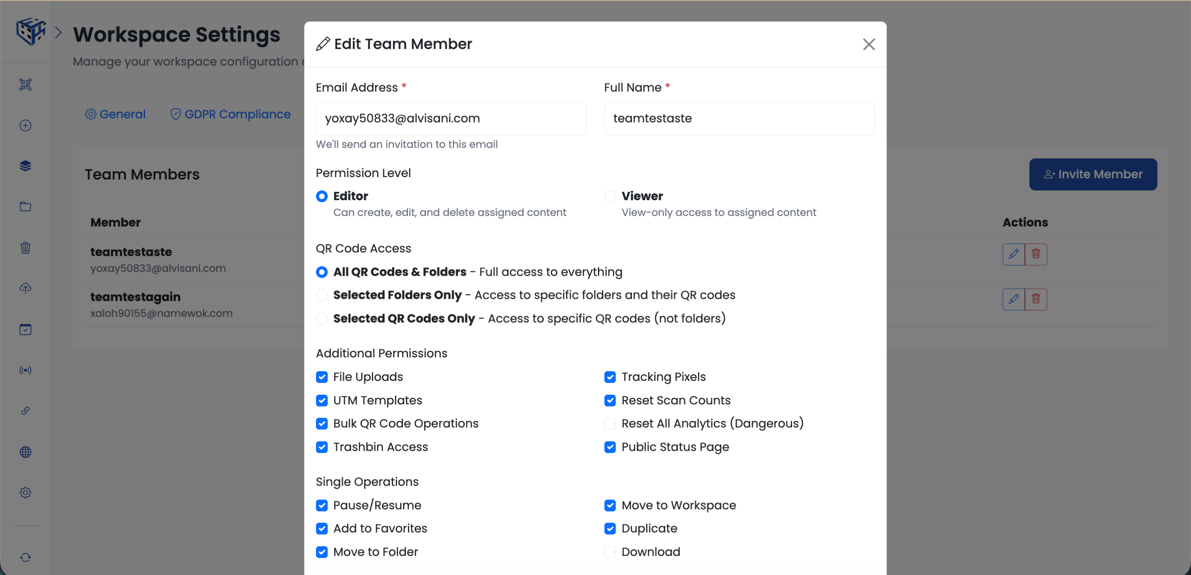Select the Viewer permission level
The height and width of the screenshot is (575, 1191).
(609, 196)
